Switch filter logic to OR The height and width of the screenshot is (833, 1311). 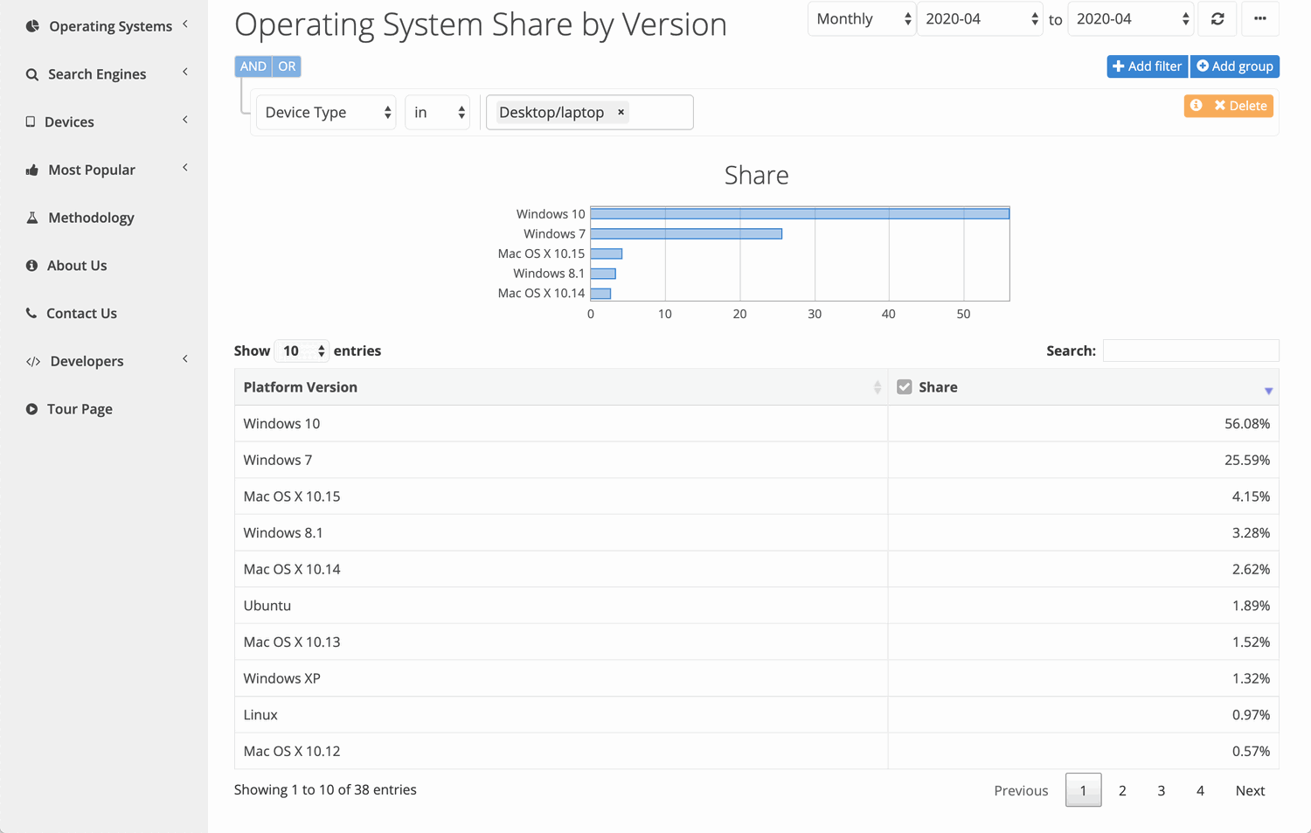(287, 66)
